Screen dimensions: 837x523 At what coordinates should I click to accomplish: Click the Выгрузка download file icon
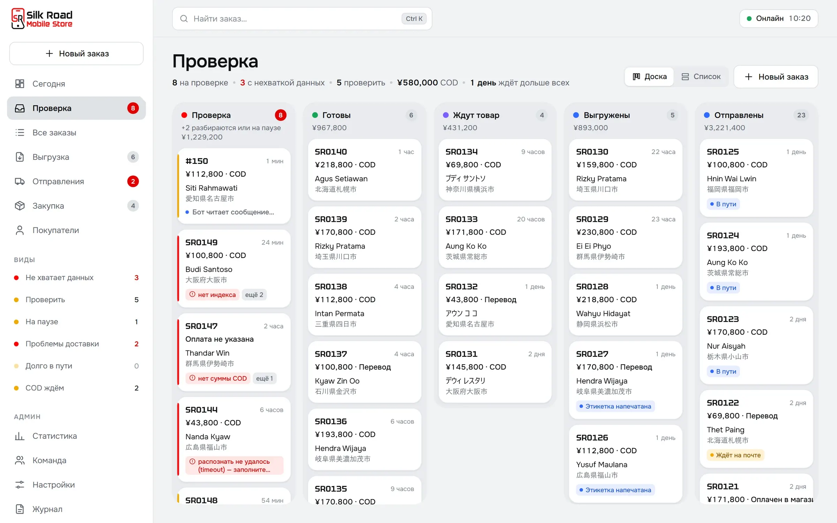(20, 157)
